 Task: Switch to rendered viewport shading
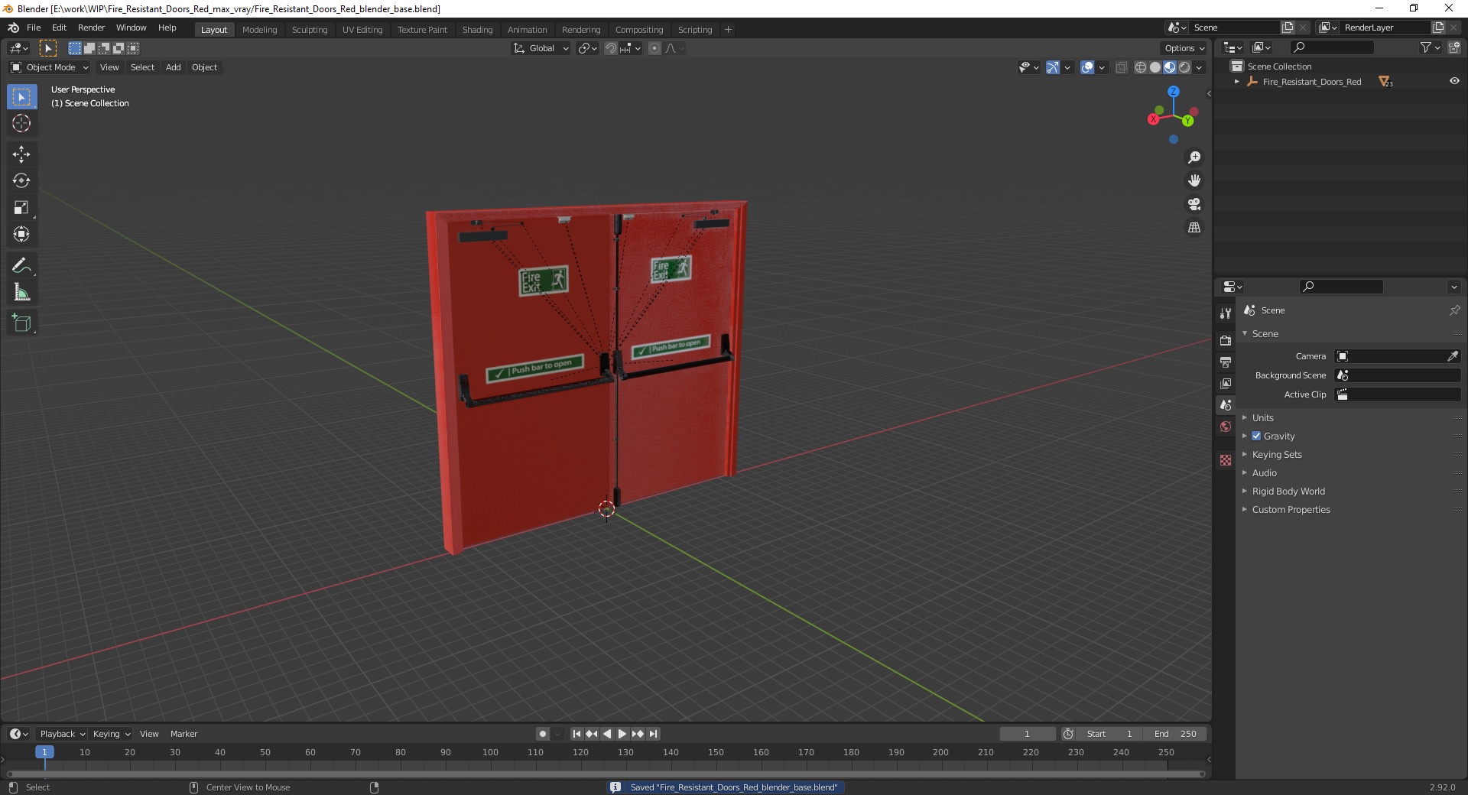[1184, 67]
